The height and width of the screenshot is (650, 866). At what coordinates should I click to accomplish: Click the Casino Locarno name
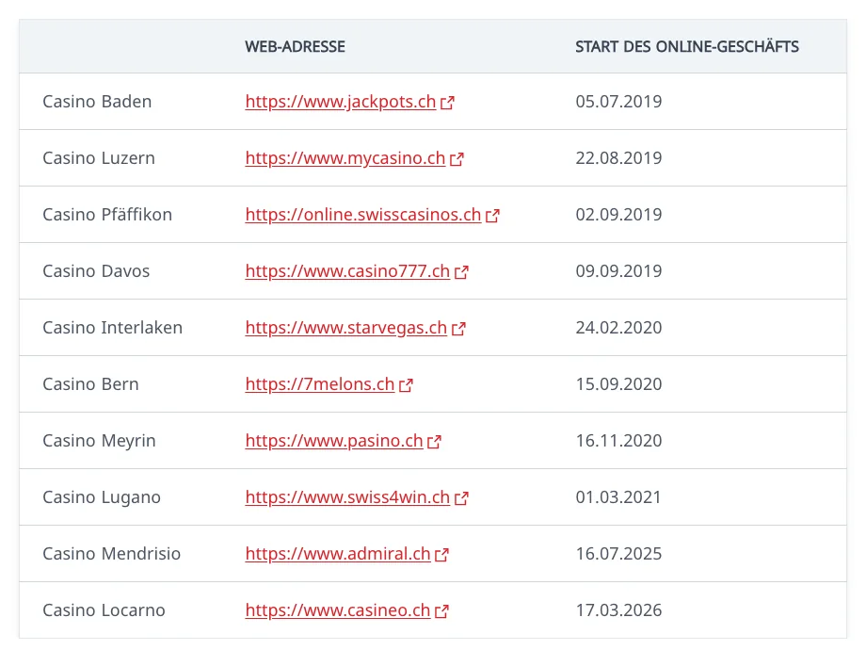104,610
